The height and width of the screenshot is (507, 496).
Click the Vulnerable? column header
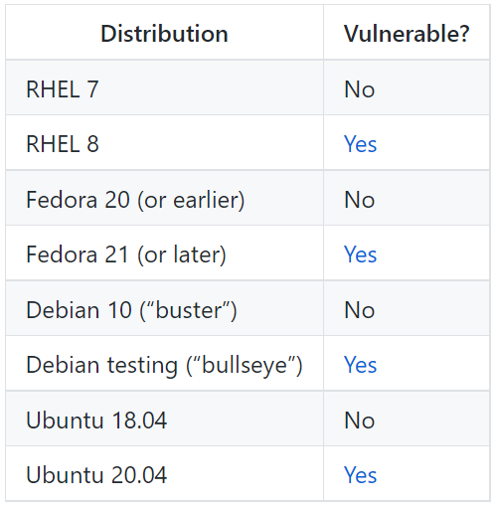(x=407, y=34)
